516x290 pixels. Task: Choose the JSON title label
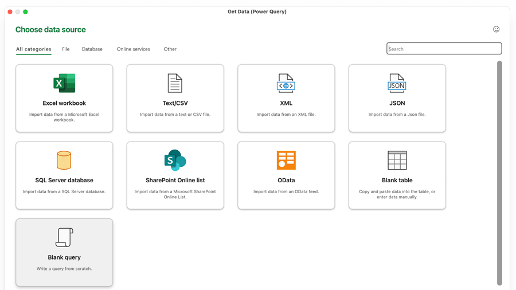click(397, 103)
